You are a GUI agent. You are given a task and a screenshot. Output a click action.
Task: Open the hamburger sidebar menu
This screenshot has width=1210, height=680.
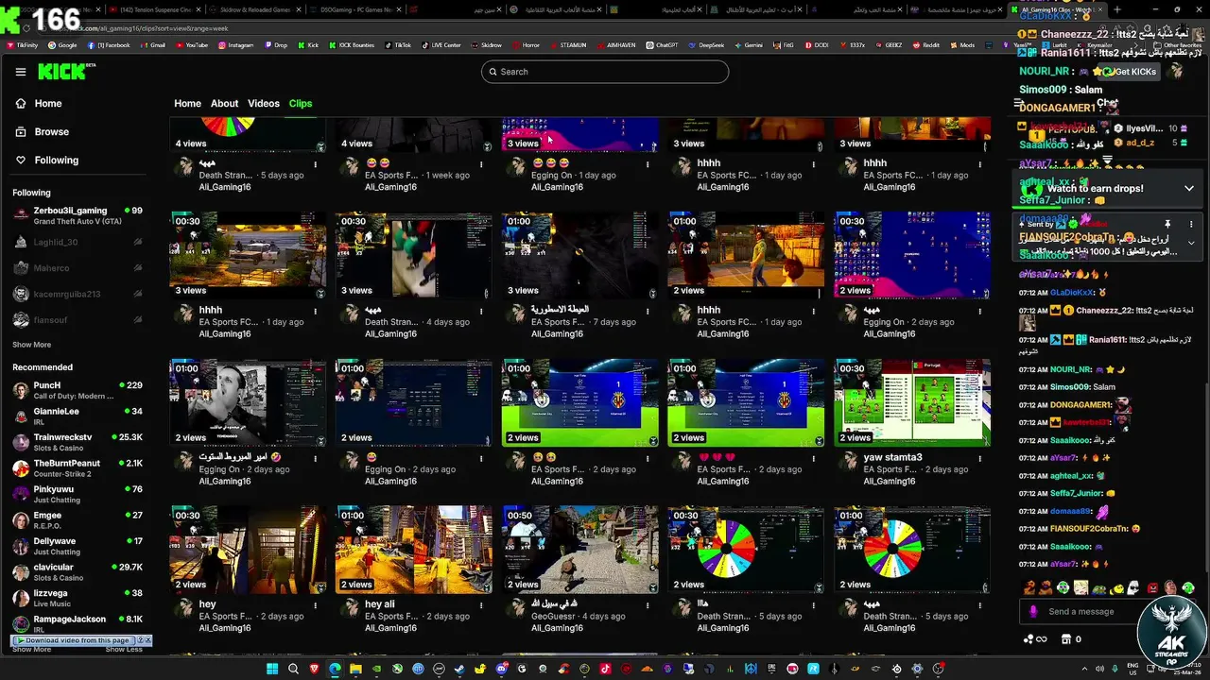pos(21,72)
